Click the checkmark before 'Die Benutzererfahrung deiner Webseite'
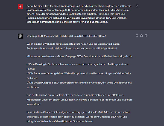The image size is (164, 126). click(x=28, y=73)
